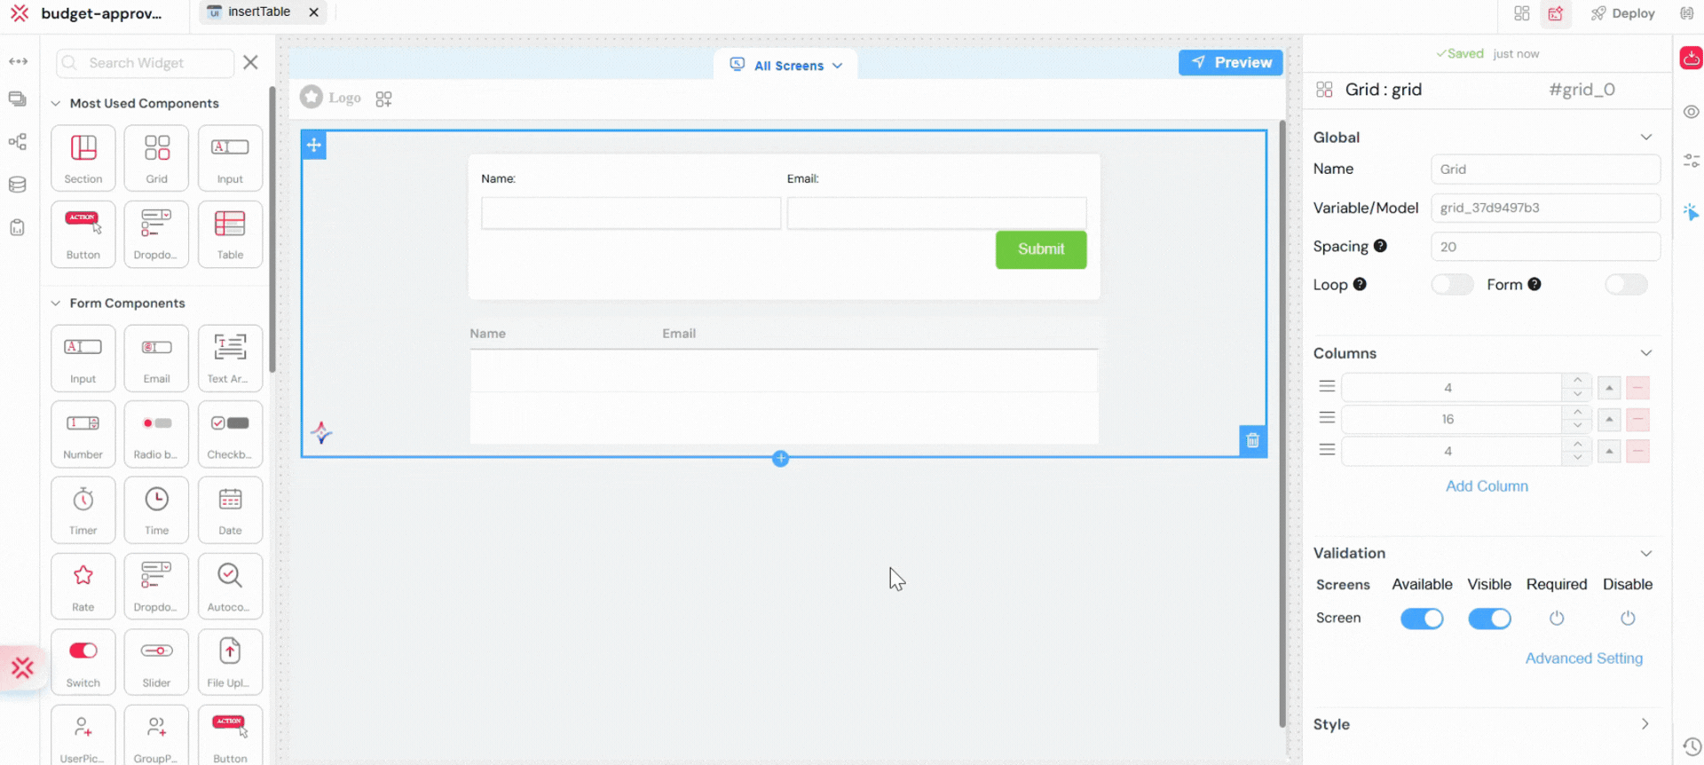Click the File Upload widget
The image size is (1704, 765).
(230, 661)
